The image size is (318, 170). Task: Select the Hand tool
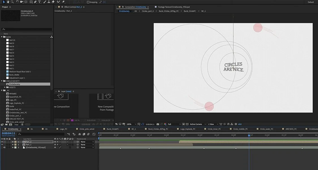[x=8, y=2]
